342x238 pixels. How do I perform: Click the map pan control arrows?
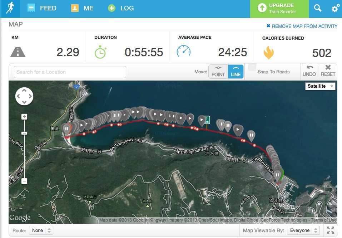(24, 96)
